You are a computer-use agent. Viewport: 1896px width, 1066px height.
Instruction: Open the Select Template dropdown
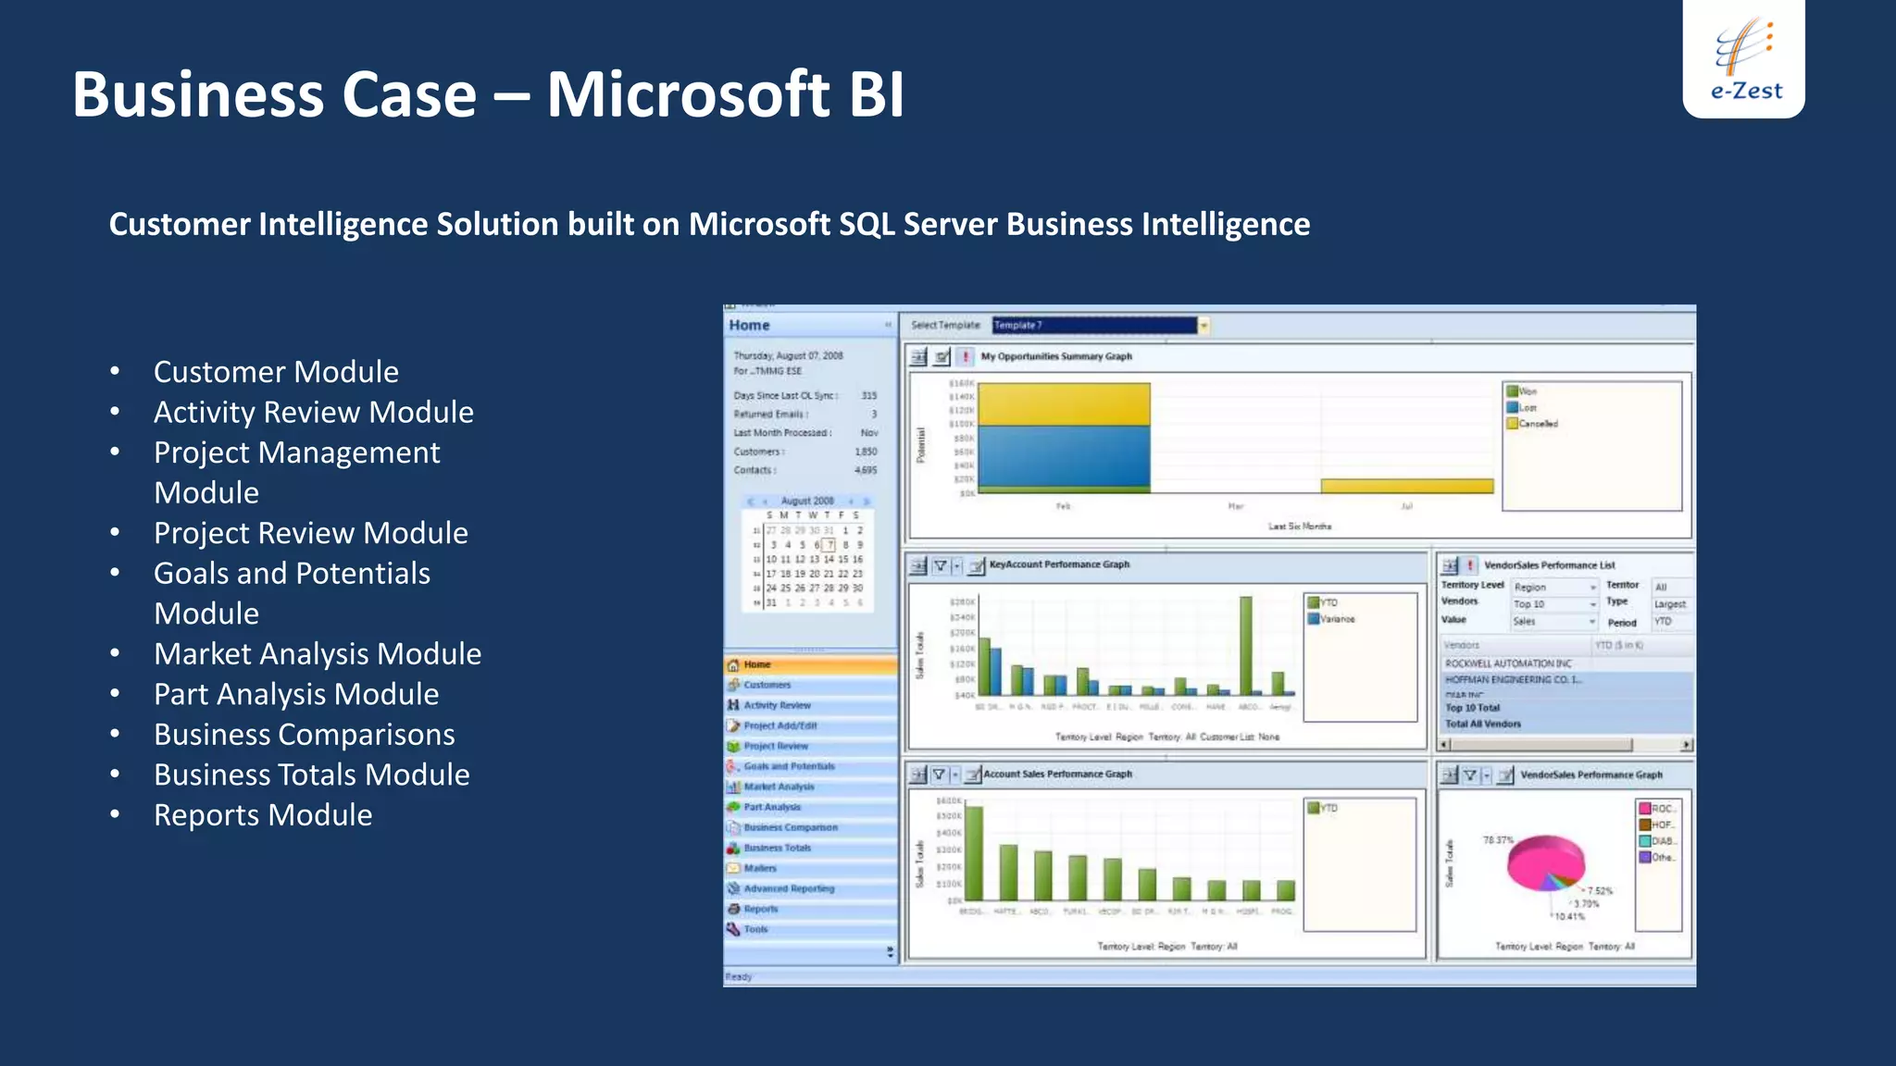pos(1204,326)
